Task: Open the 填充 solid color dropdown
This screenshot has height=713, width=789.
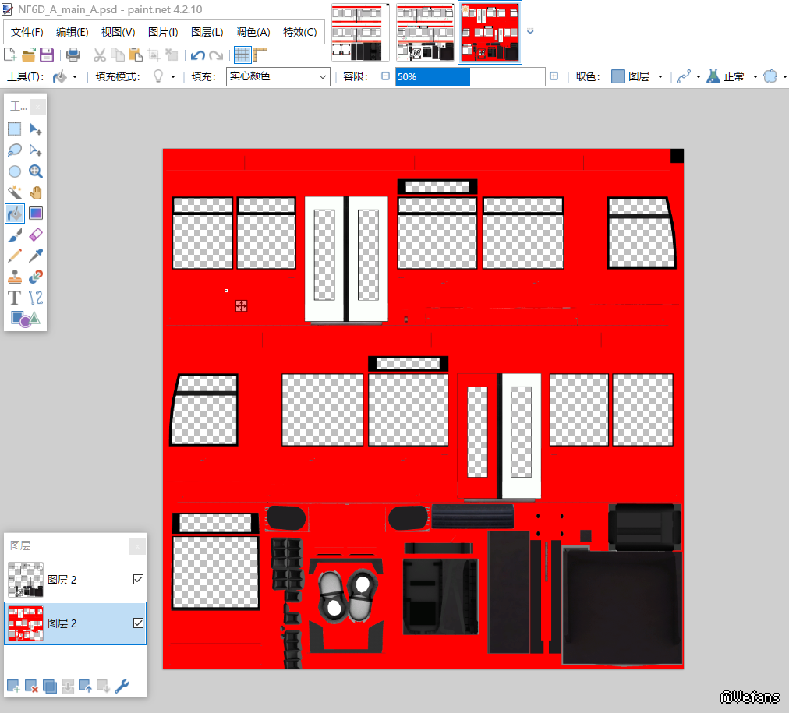Action: click(x=278, y=76)
